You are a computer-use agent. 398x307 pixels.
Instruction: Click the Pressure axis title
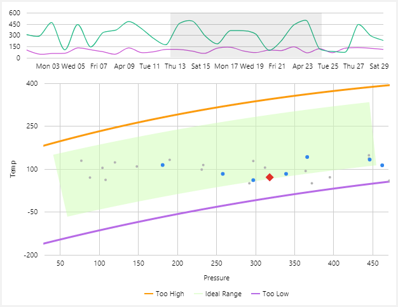[x=216, y=278]
